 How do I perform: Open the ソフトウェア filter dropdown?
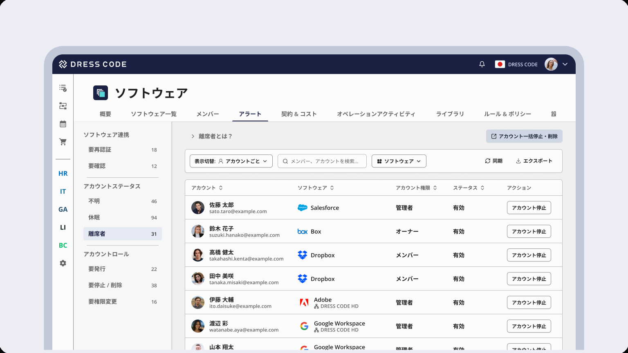point(399,161)
